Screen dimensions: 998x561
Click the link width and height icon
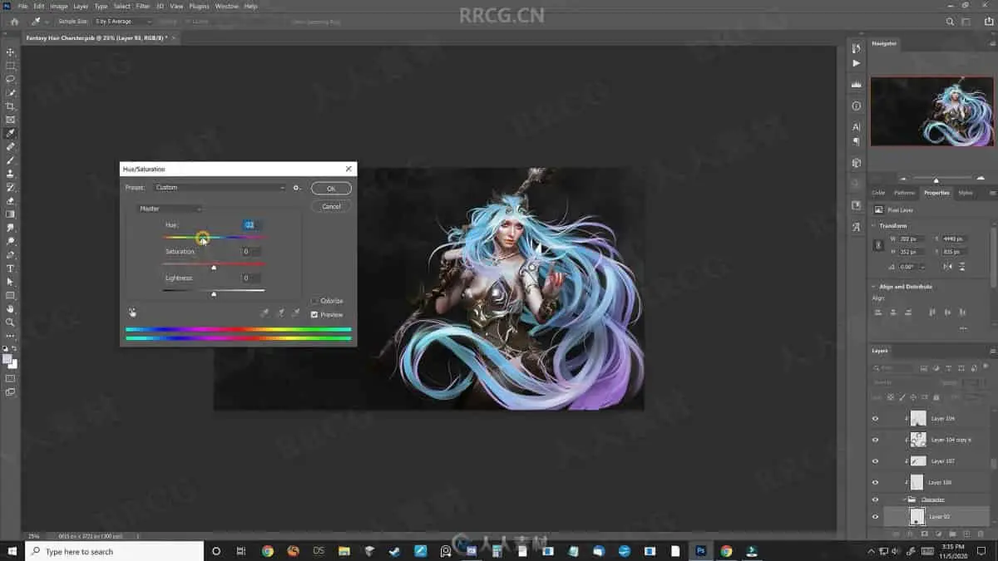click(878, 245)
